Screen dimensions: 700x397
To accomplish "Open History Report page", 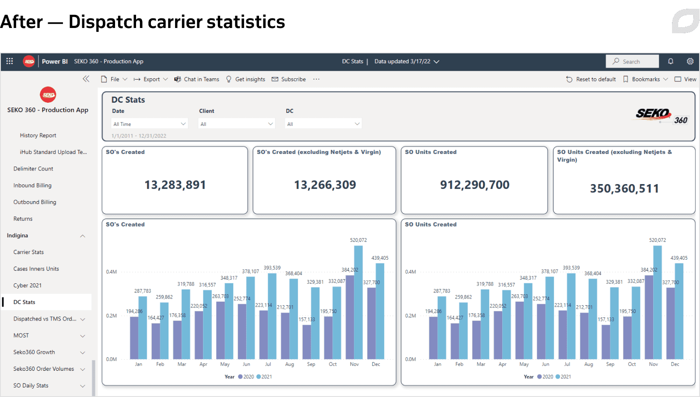I will [x=38, y=136].
